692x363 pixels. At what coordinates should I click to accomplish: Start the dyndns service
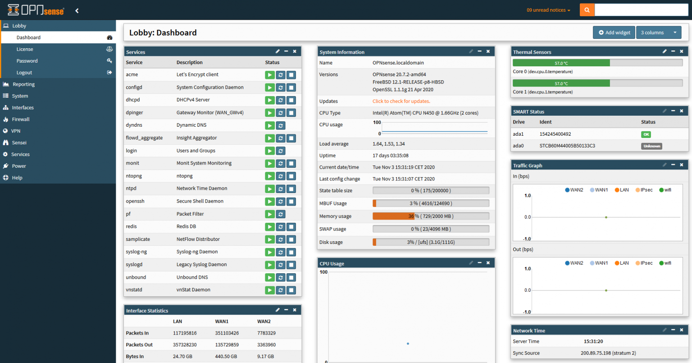[x=269, y=125]
